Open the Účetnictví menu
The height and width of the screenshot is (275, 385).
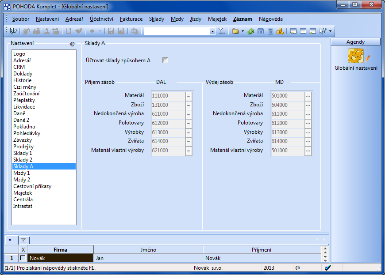coord(101,19)
